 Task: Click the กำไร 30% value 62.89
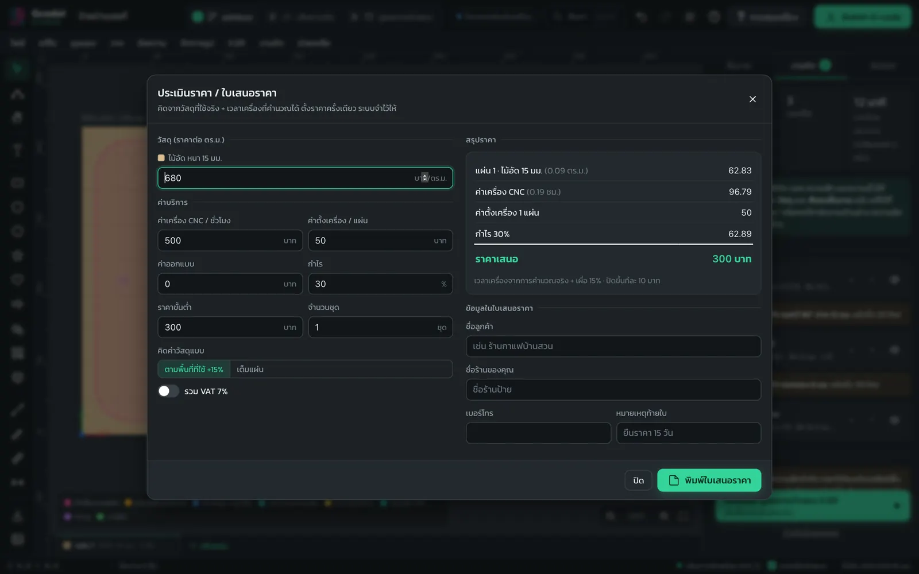(x=740, y=234)
